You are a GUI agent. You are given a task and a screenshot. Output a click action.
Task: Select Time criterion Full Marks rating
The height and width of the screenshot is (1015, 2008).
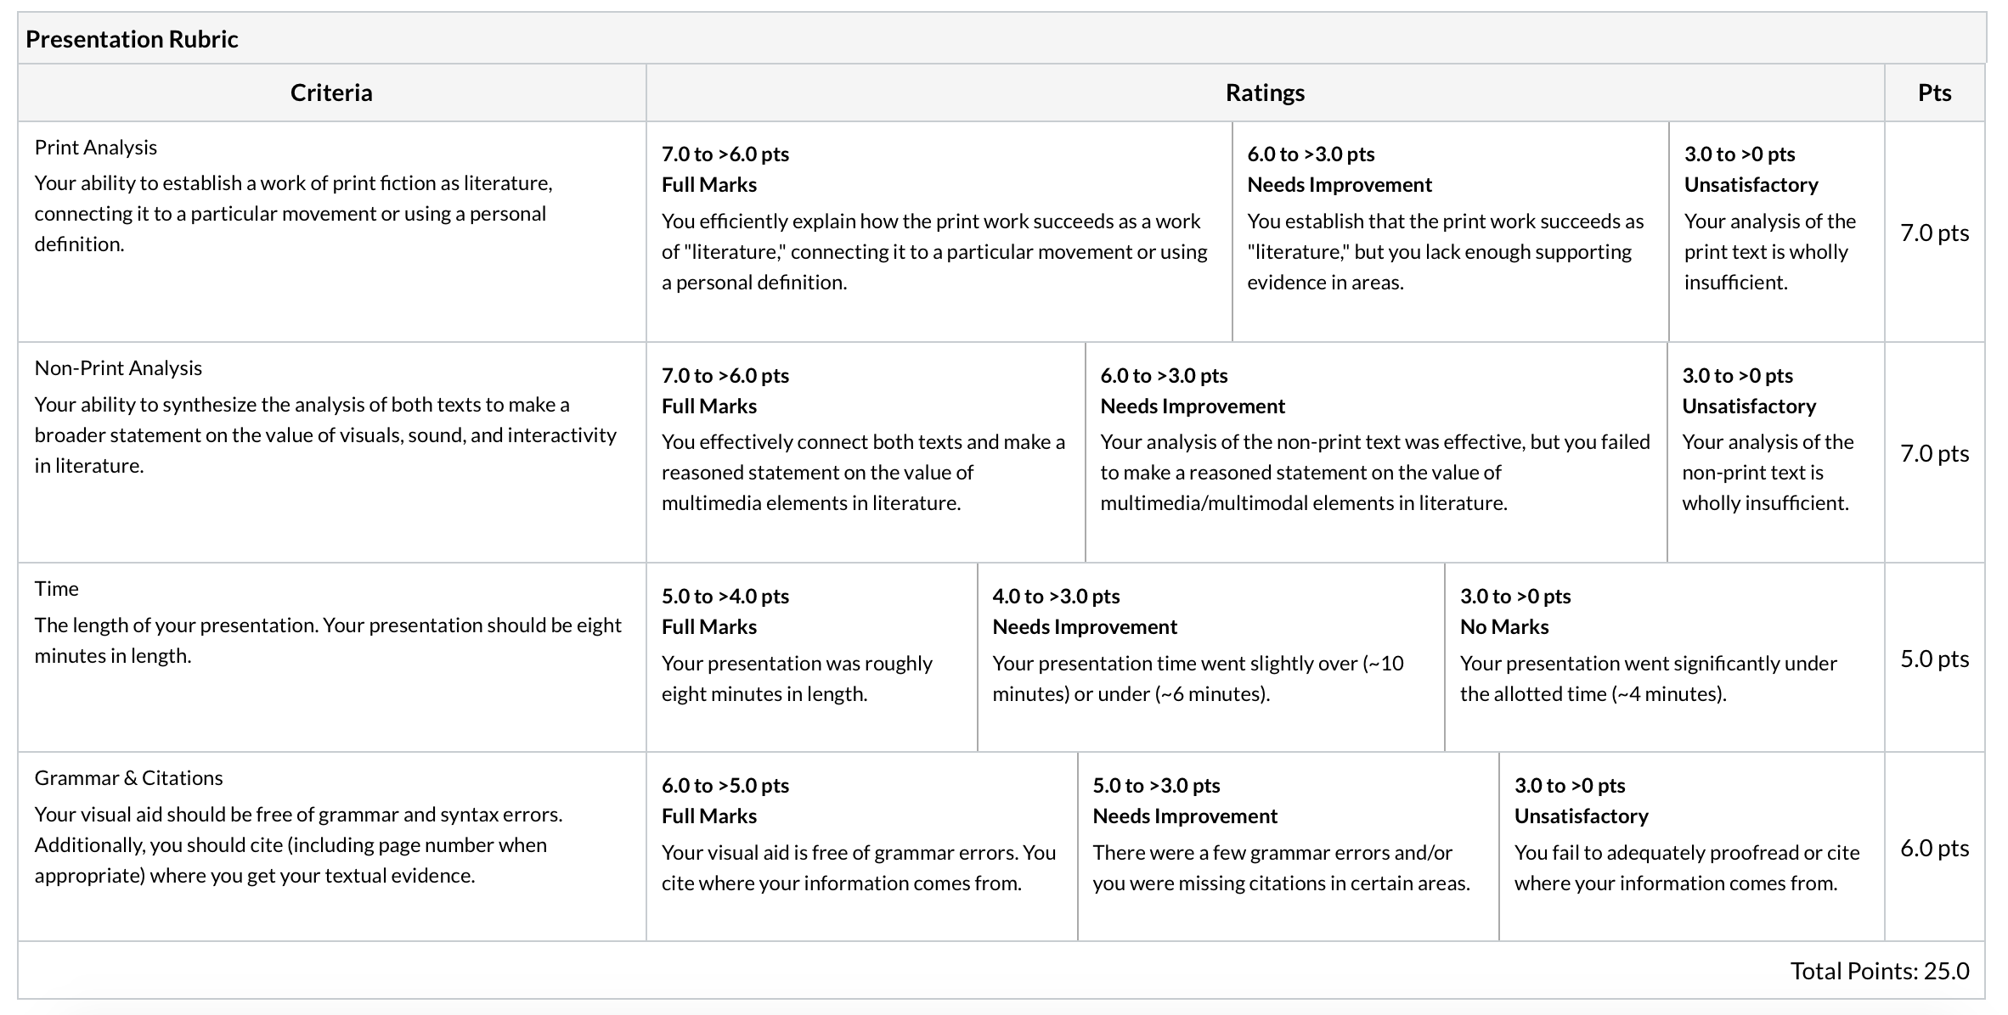pyautogui.click(x=811, y=658)
